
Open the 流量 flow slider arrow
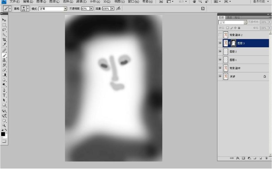112,9
